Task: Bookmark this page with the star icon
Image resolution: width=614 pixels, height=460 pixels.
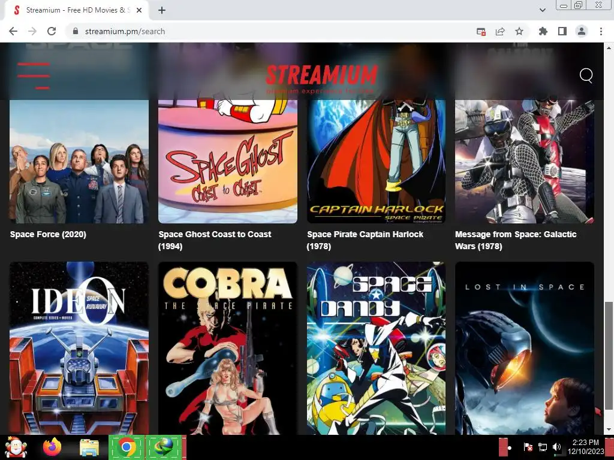Action: 519,31
